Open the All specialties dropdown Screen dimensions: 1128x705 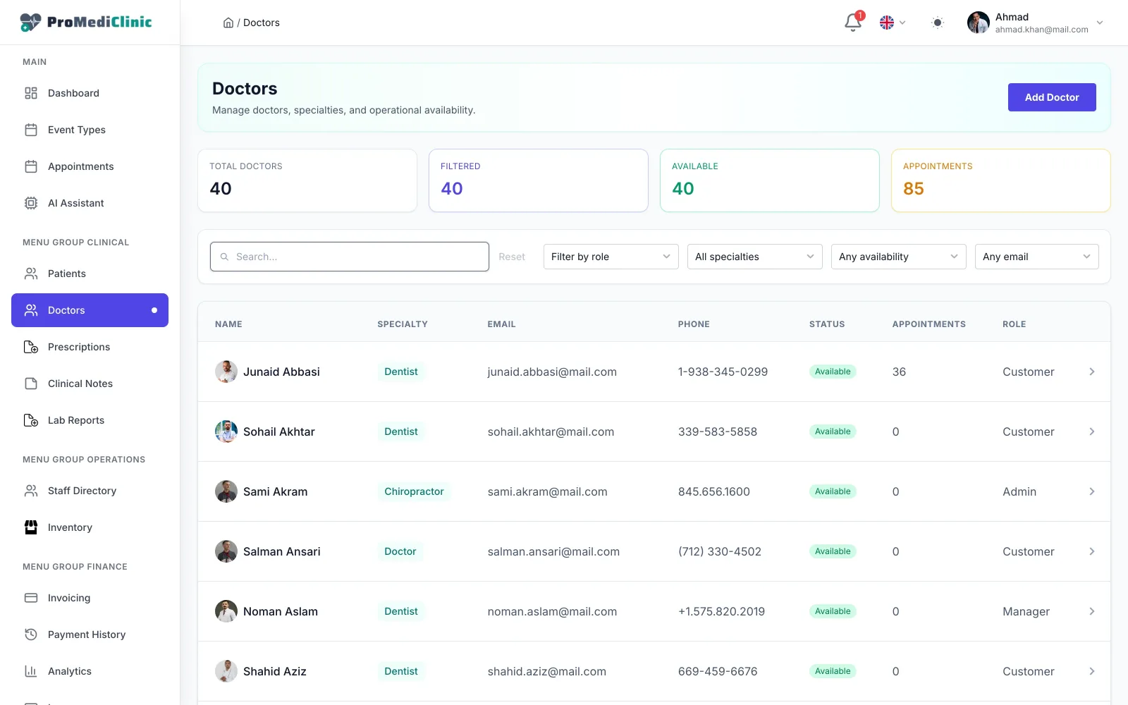[x=754, y=257]
